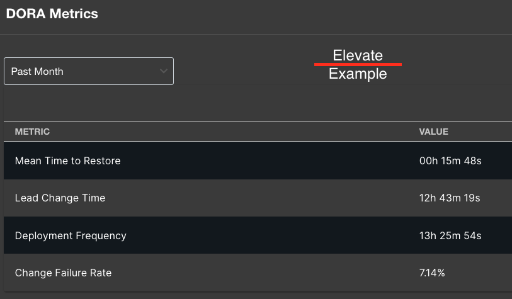Click the red underline beneath Elevate
This screenshot has height=299, width=512.
[358, 65]
